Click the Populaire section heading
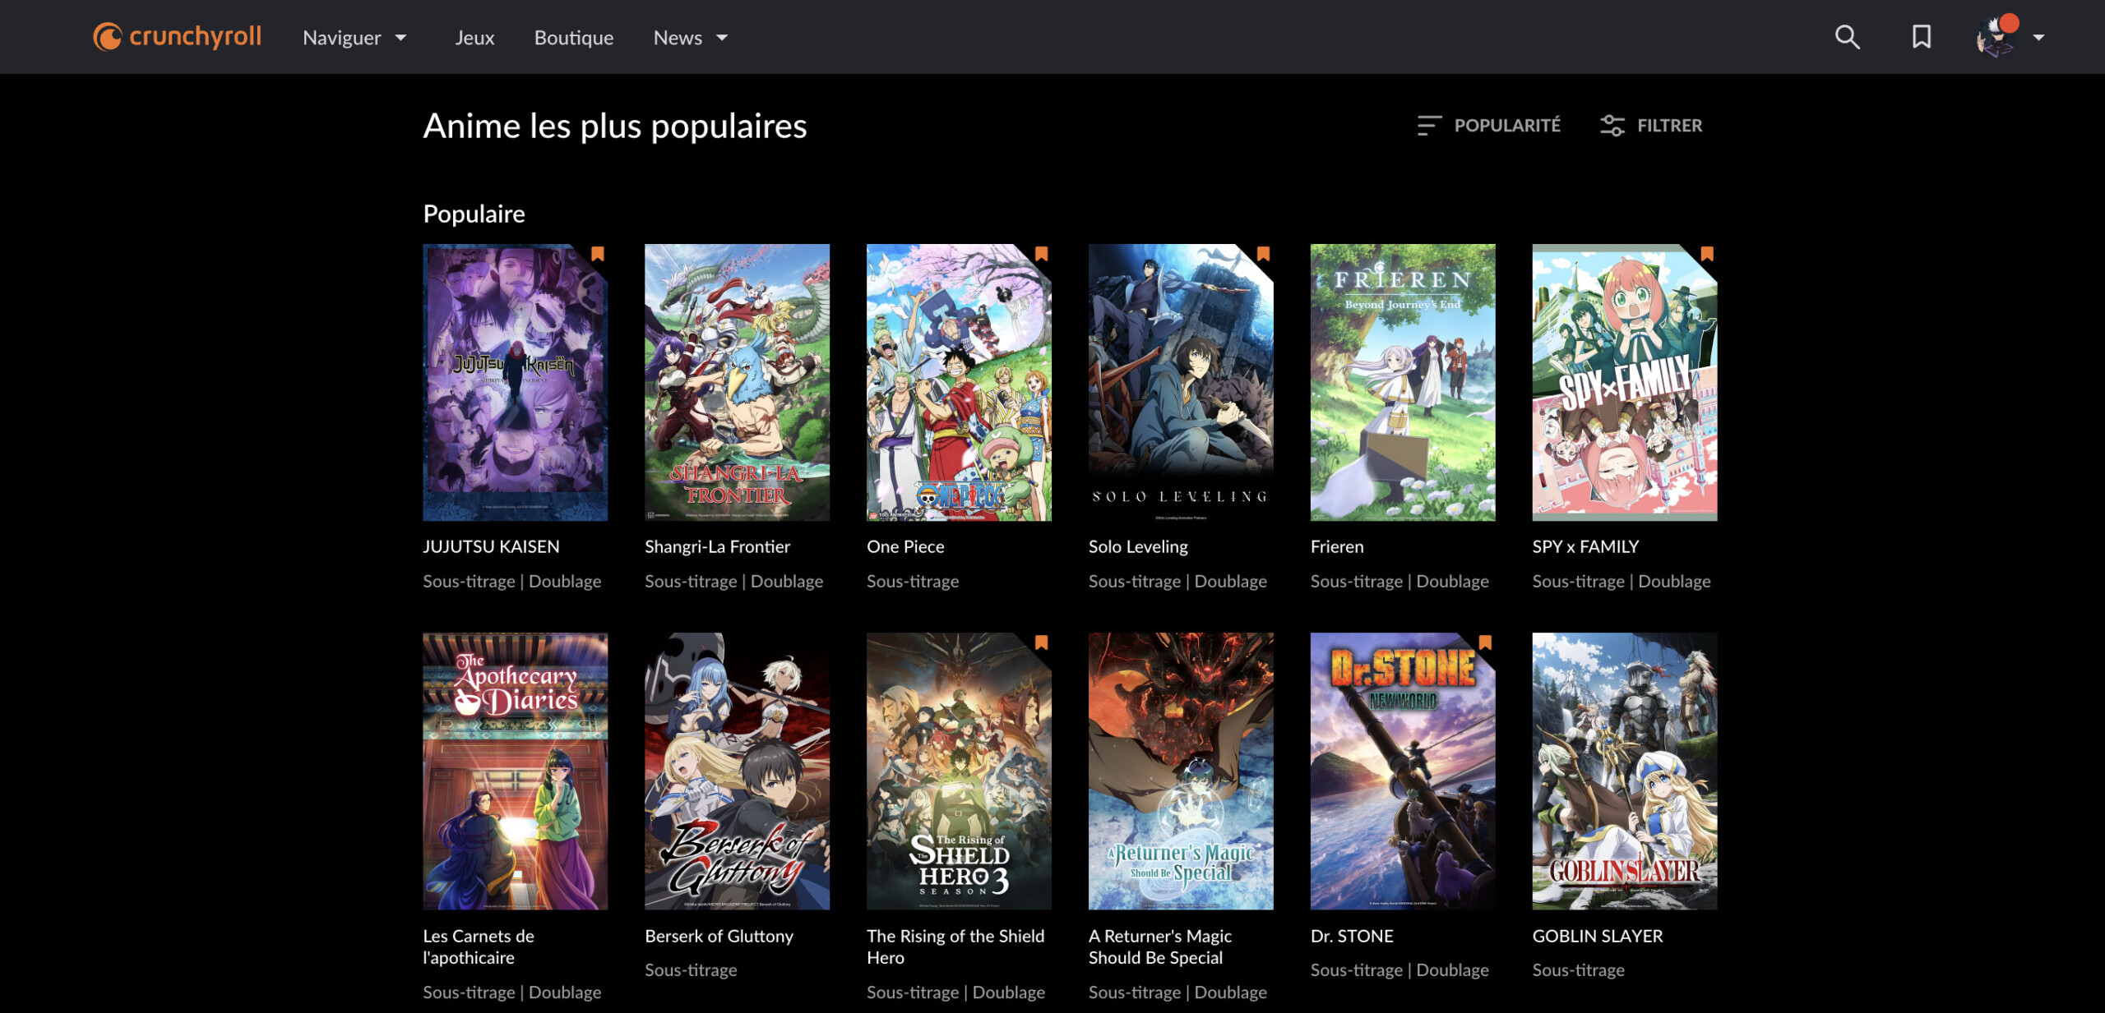 click(x=474, y=214)
